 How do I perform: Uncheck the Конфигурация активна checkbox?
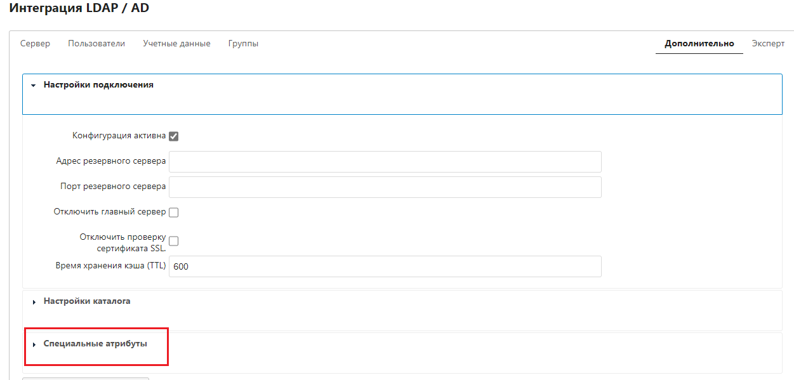coord(173,136)
